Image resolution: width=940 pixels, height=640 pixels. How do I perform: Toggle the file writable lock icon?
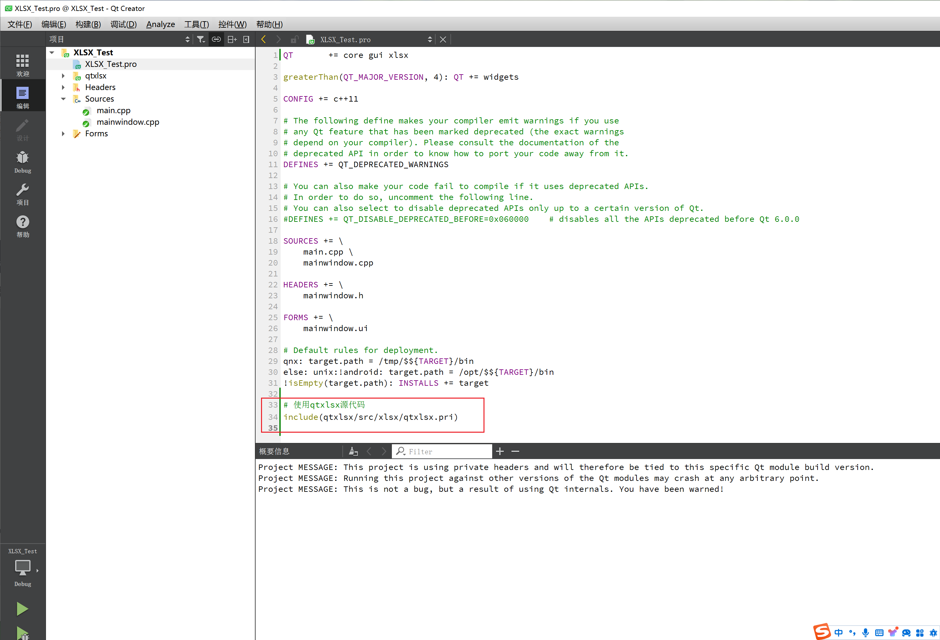[x=294, y=39]
